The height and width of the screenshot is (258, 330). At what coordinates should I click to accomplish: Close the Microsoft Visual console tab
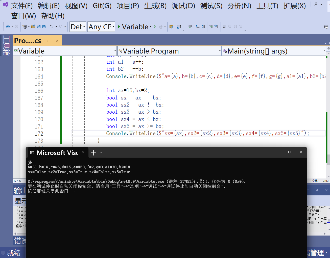pyautogui.click(x=83, y=152)
